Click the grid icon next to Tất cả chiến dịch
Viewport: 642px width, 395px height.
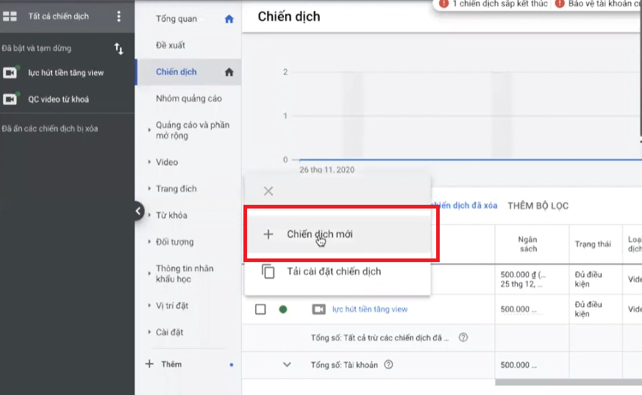pos(10,16)
